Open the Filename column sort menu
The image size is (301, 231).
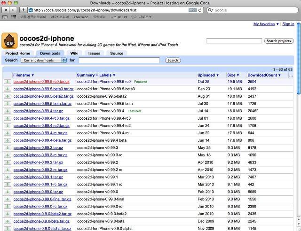(x=24, y=75)
